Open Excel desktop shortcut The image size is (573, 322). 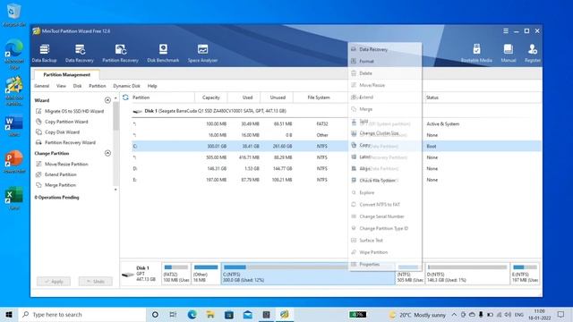(14, 199)
